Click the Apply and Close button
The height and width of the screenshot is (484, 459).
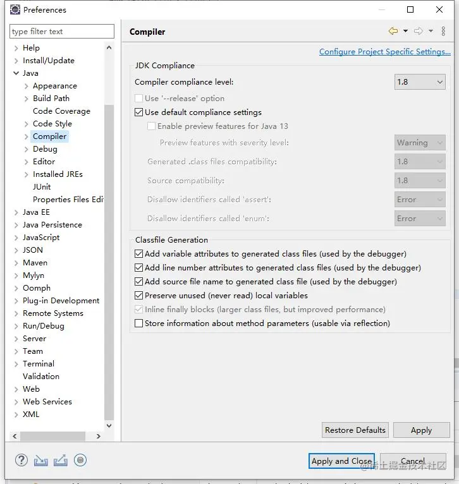pos(341,461)
